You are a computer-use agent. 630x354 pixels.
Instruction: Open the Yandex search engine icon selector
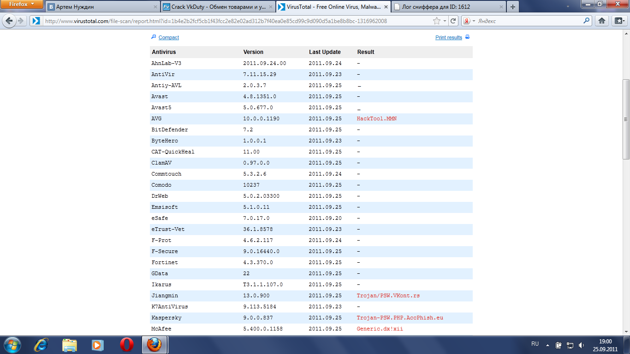coord(469,21)
